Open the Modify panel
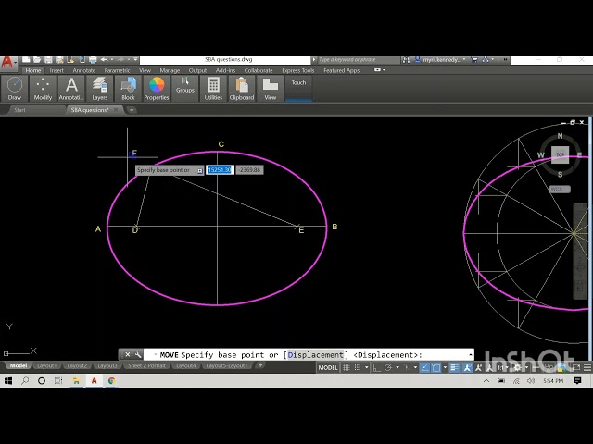This screenshot has width=593, height=444. pos(43,89)
